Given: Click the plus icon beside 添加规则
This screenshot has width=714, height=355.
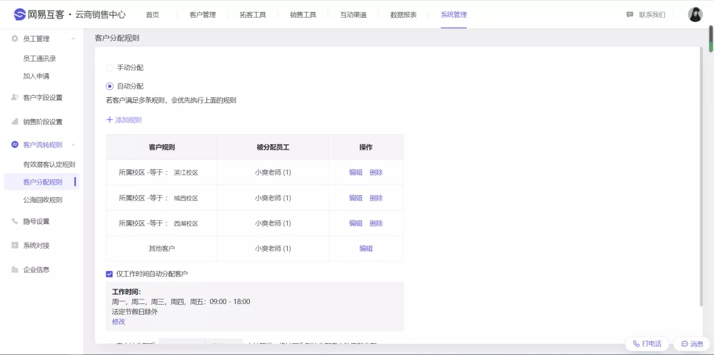Looking at the screenshot, I should [109, 120].
